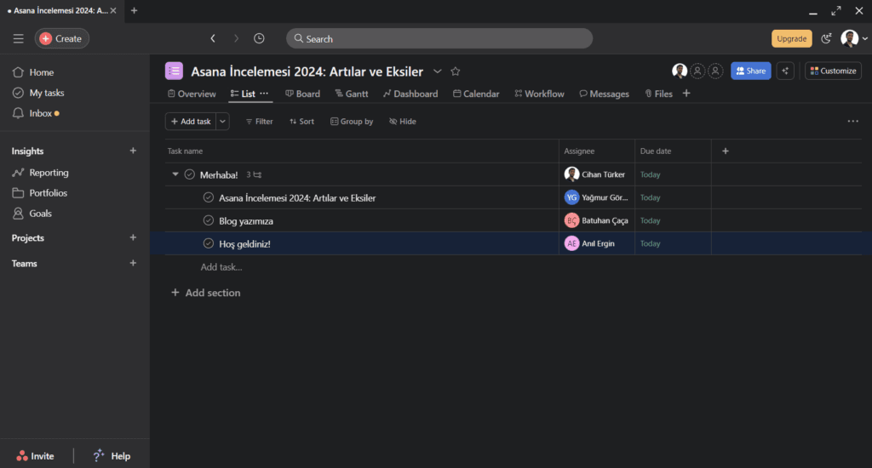Open the sidebar hamburger menu

[18, 38]
